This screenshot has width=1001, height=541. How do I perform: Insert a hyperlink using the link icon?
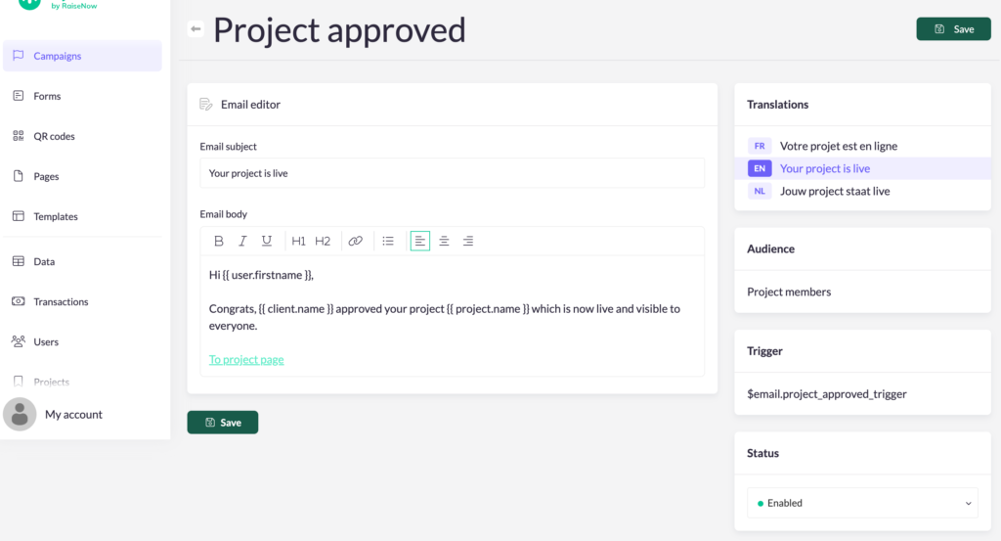[356, 241]
